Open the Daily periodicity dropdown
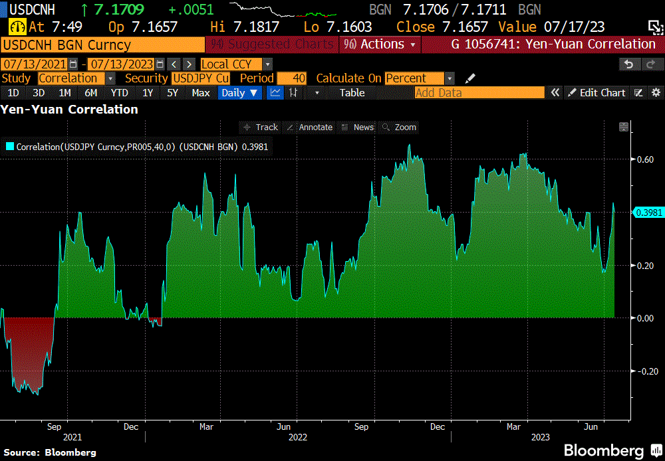 coord(239,92)
